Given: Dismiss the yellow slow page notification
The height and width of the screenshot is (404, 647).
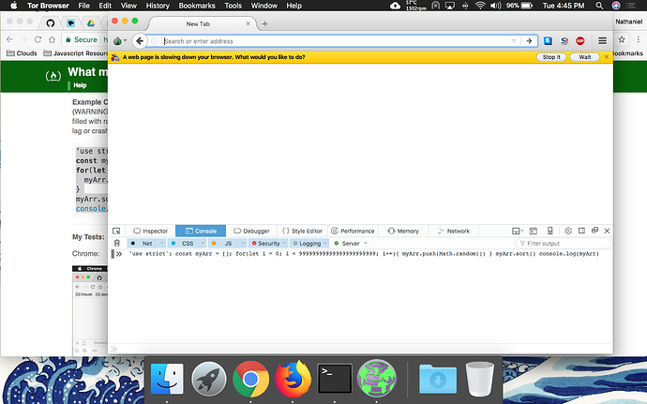Looking at the screenshot, I should point(606,57).
